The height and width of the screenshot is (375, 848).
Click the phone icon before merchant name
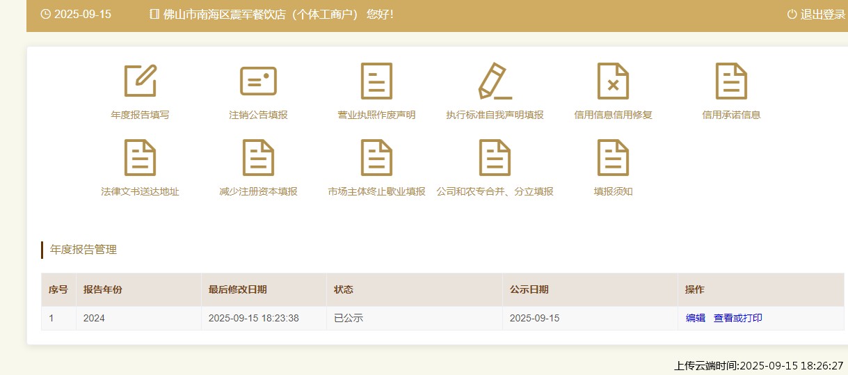[154, 14]
